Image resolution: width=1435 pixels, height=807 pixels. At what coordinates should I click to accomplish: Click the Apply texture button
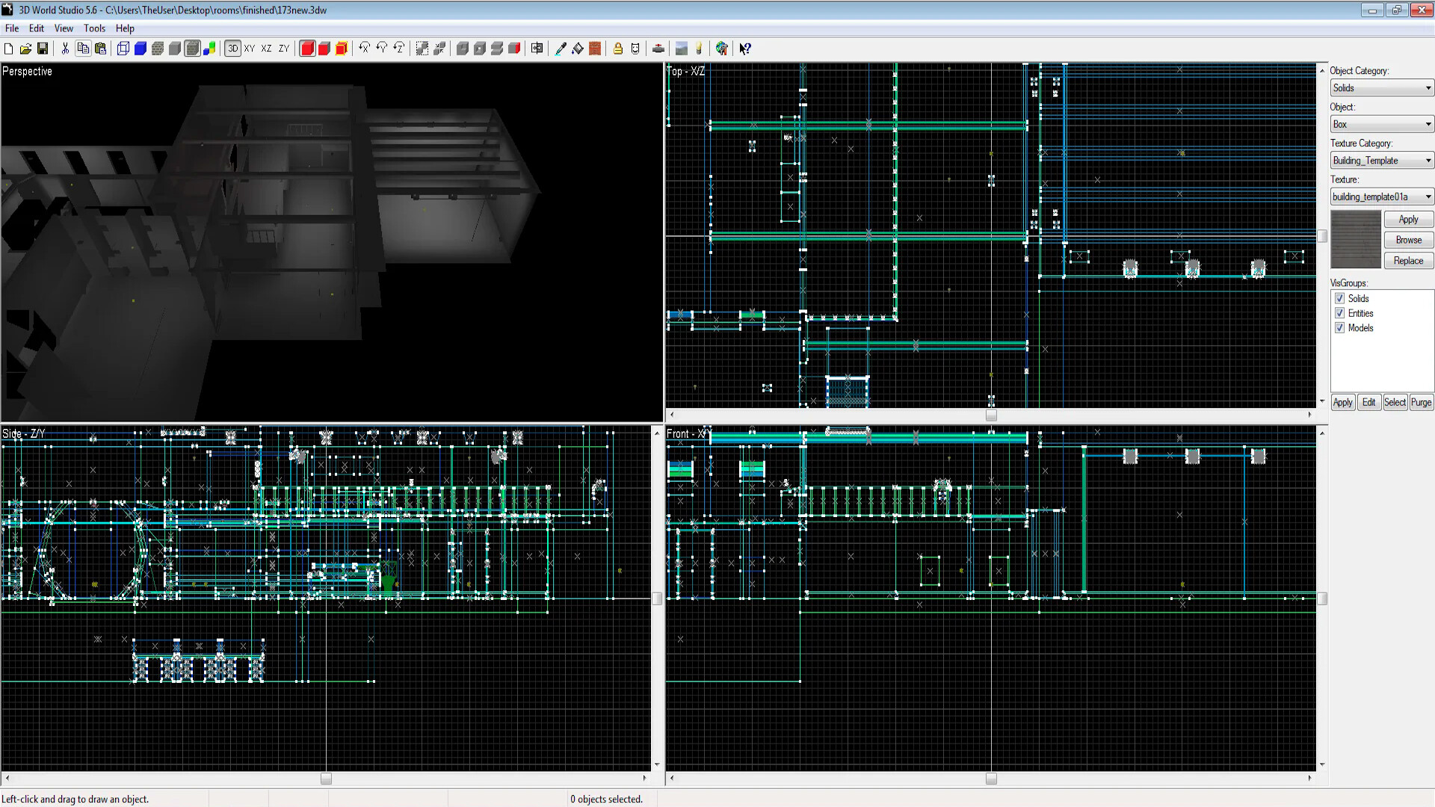pos(1408,219)
